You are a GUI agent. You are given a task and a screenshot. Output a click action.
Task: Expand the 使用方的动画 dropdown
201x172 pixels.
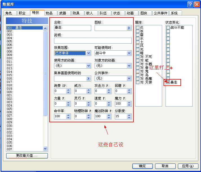point(88,66)
